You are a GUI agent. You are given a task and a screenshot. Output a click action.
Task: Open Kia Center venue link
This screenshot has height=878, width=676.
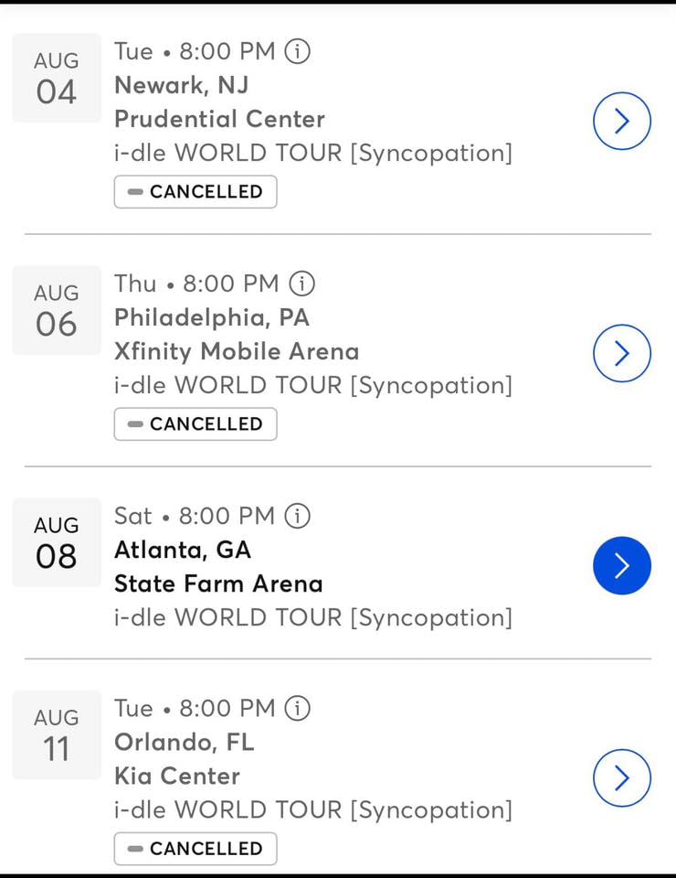[177, 776]
